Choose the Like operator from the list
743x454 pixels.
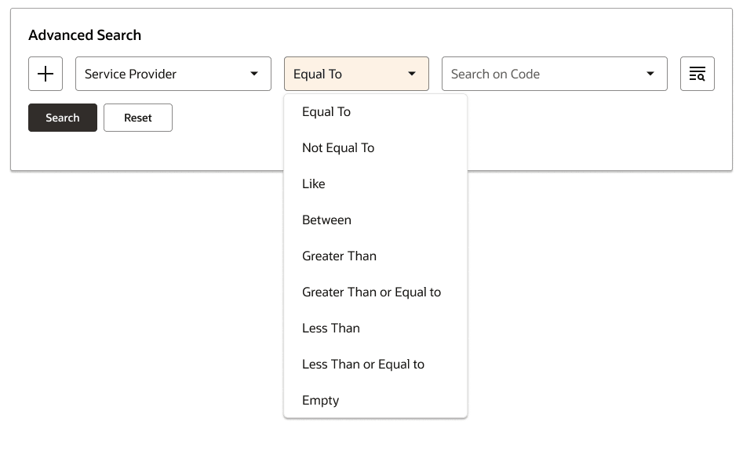point(313,183)
